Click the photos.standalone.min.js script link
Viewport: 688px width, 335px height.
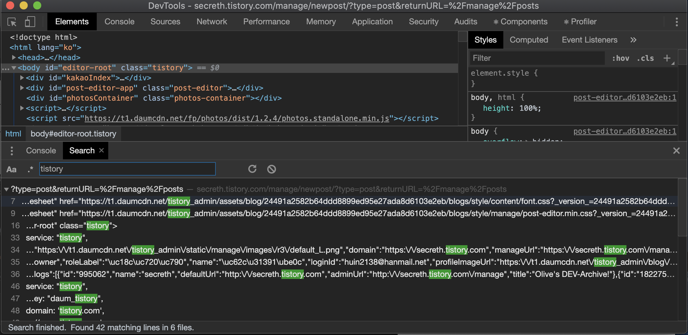(x=237, y=118)
